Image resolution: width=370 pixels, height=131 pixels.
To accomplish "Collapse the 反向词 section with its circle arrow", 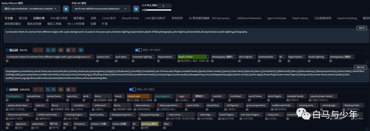I will [7, 89].
